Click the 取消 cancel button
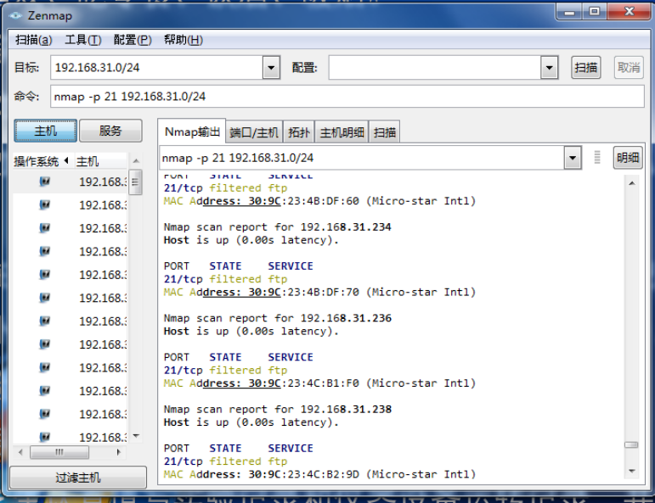The image size is (655, 503). (629, 68)
